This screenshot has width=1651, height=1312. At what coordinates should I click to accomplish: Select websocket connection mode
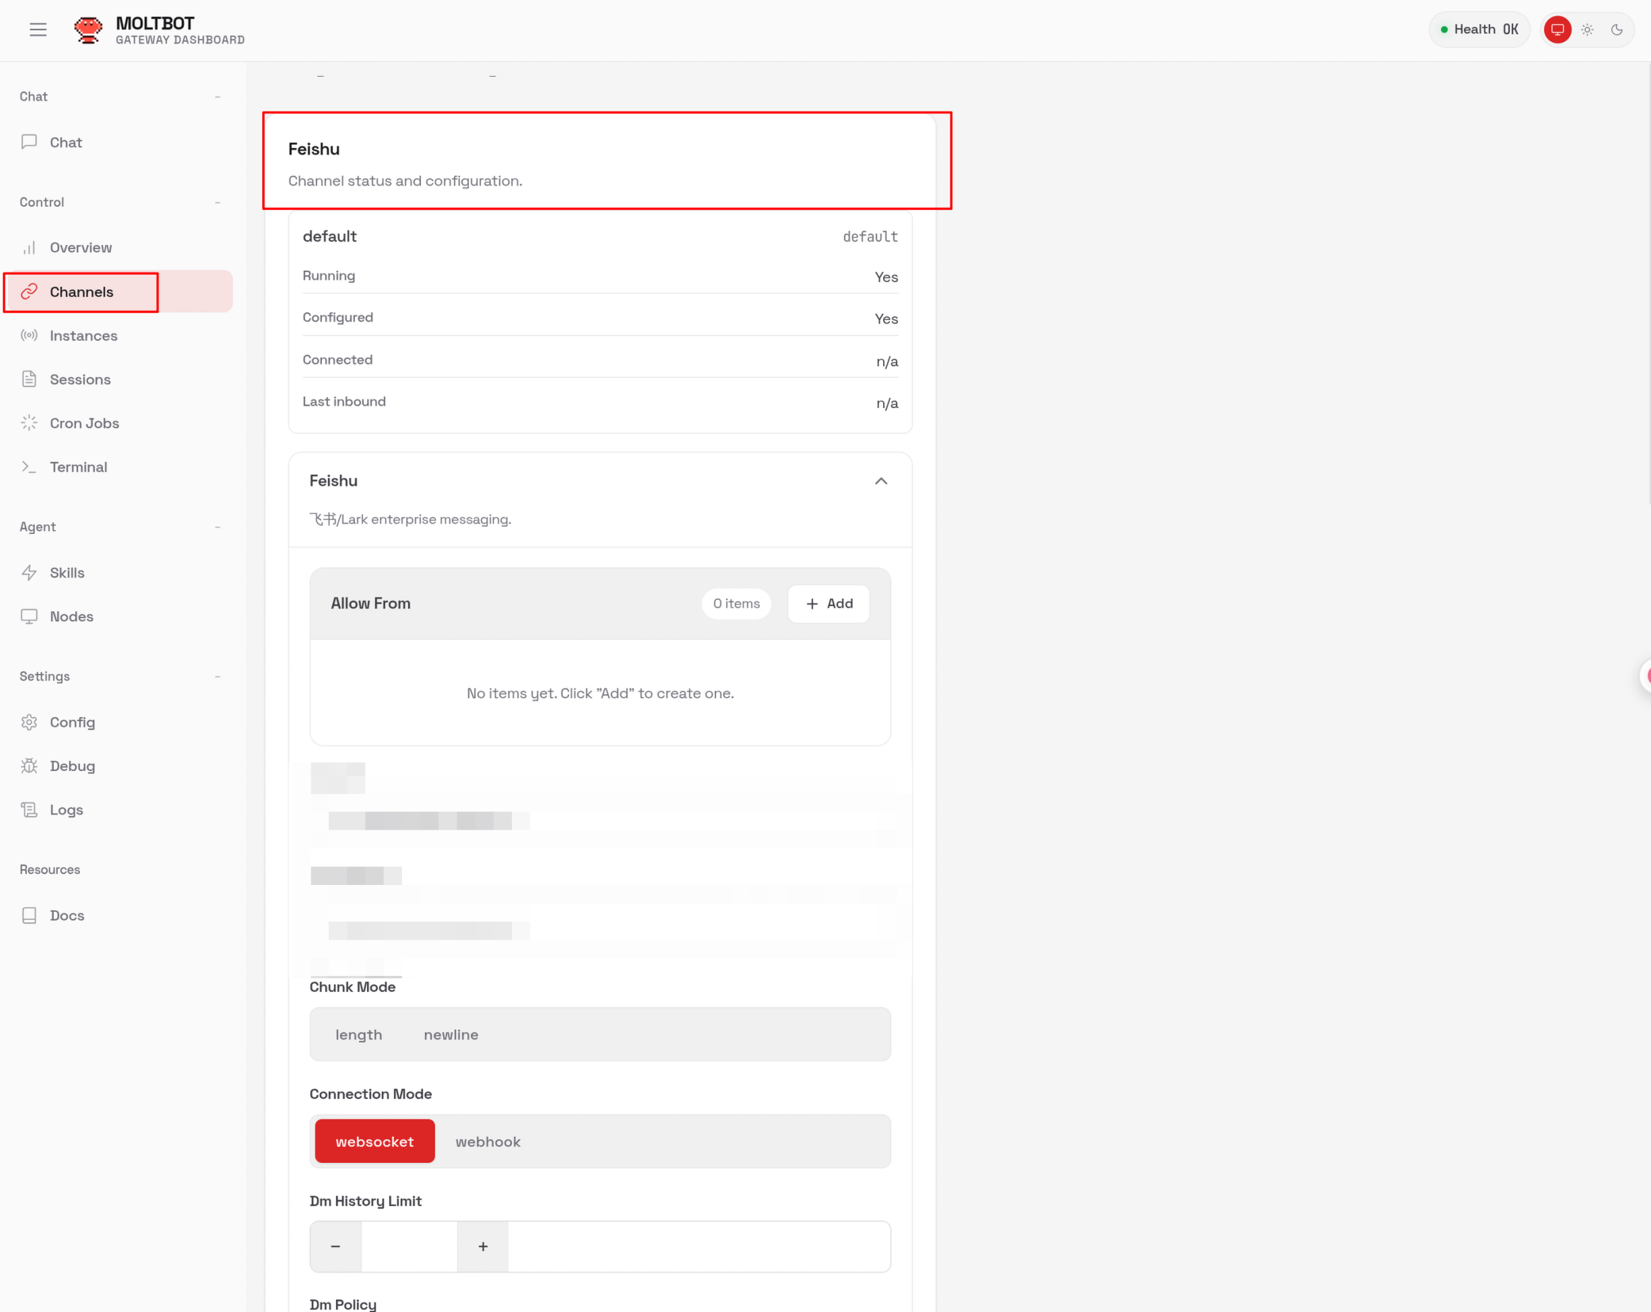(375, 1142)
